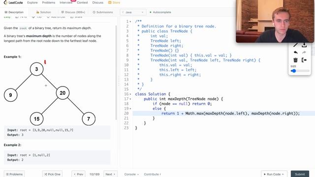Click the 'return 1 + Math.max' code line
The height and width of the screenshot is (177, 315).
230,114
